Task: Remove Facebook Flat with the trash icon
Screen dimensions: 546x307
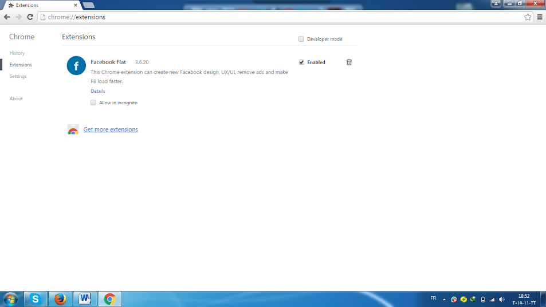Action: click(349, 62)
